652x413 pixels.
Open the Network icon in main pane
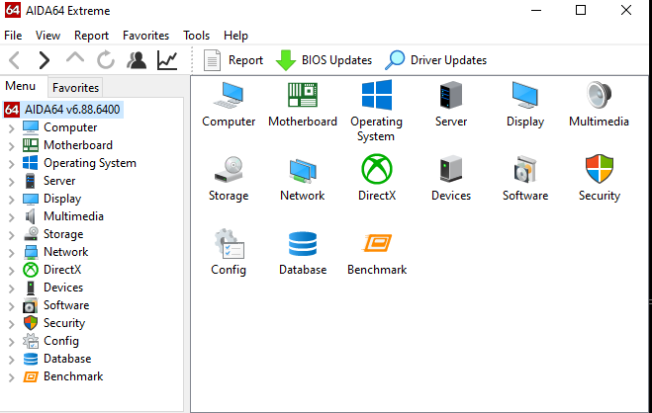303,170
